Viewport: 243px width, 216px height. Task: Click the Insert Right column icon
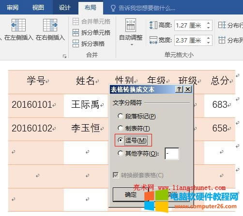[x=50, y=25]
